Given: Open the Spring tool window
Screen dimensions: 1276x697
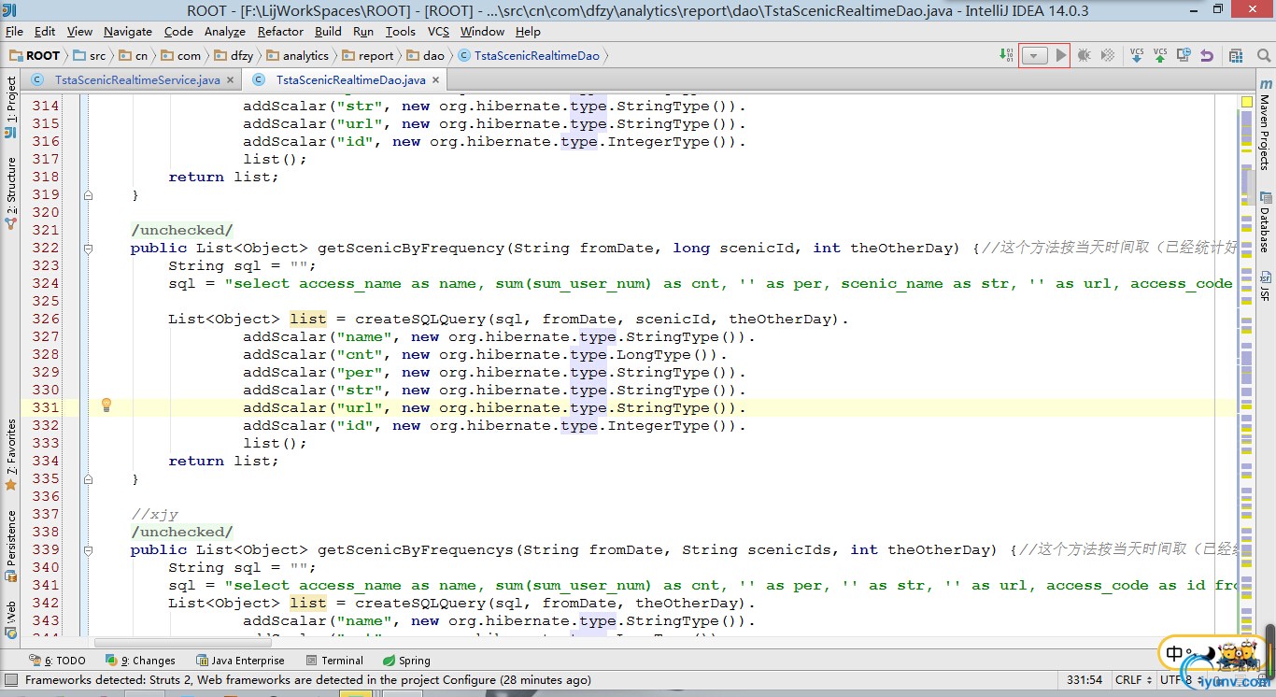Looking at the screenshot, I should (x=406, y=661).
